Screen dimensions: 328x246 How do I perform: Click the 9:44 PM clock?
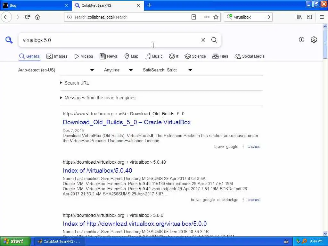(x=316, y=241)
